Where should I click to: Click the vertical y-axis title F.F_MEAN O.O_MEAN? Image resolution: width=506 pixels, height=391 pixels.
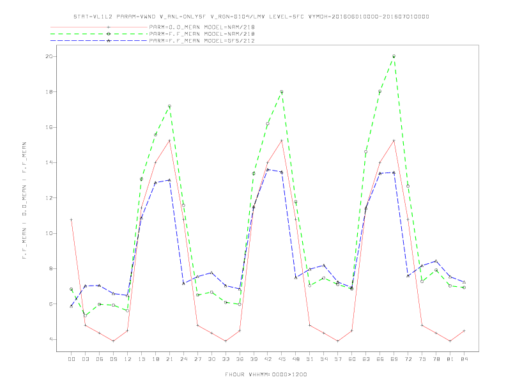tap(24, 201)
